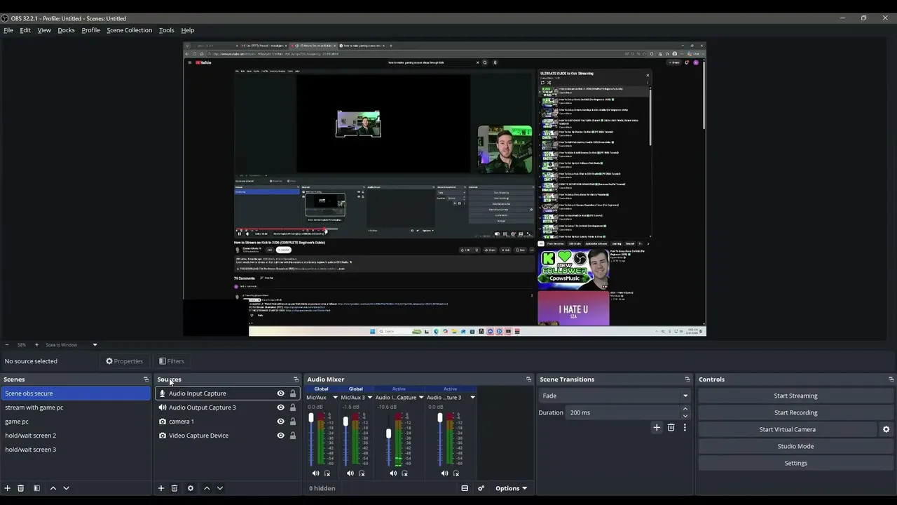Image resolution: width=897 pixels, height=505 pixels.
Task: Mute the Mic/Aux channel
Action: pos(315,473)
